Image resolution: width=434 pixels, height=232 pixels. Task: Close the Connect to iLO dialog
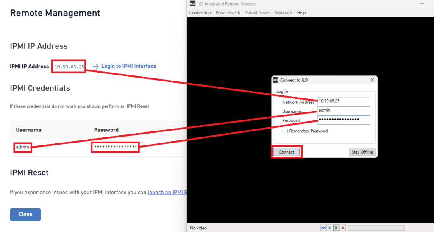click(372, 80)
